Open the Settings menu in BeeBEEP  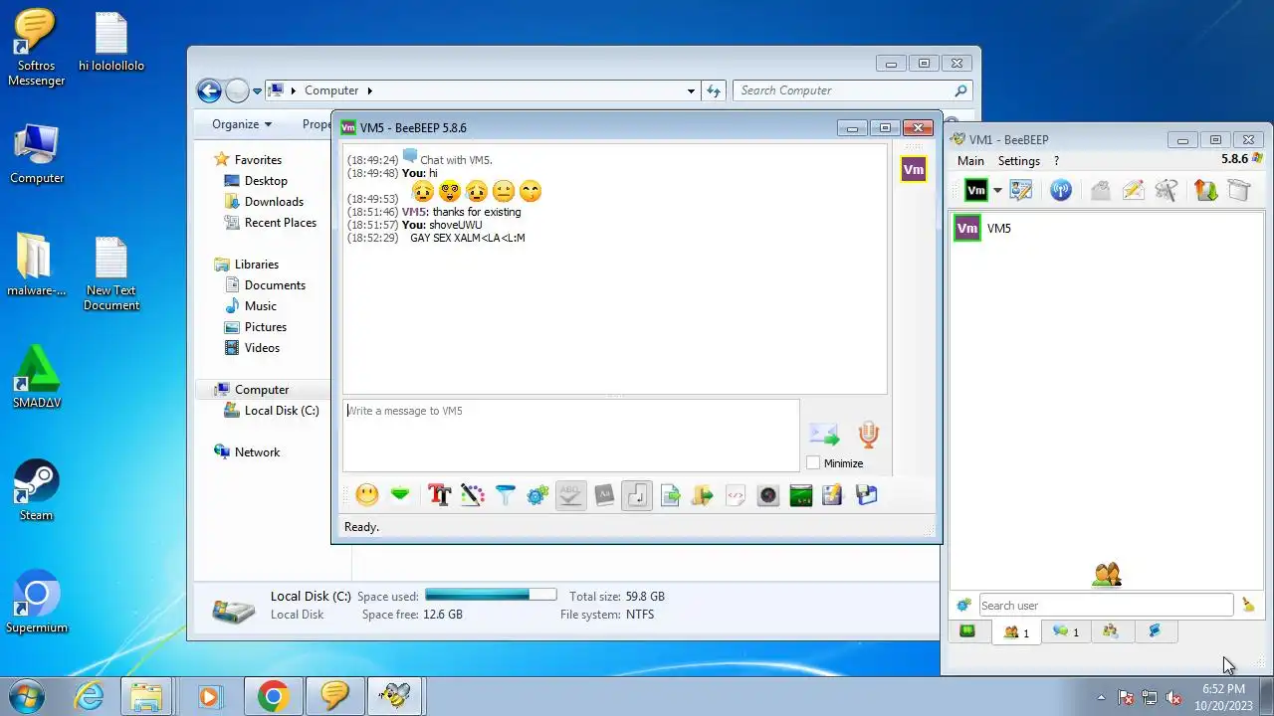(x=1019, y=160)
